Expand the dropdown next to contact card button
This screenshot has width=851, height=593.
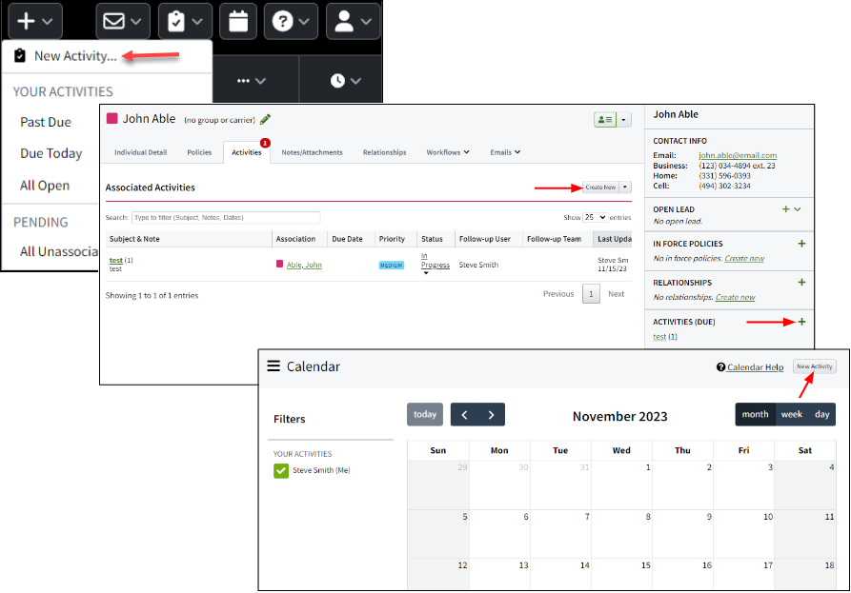point(623,119)
